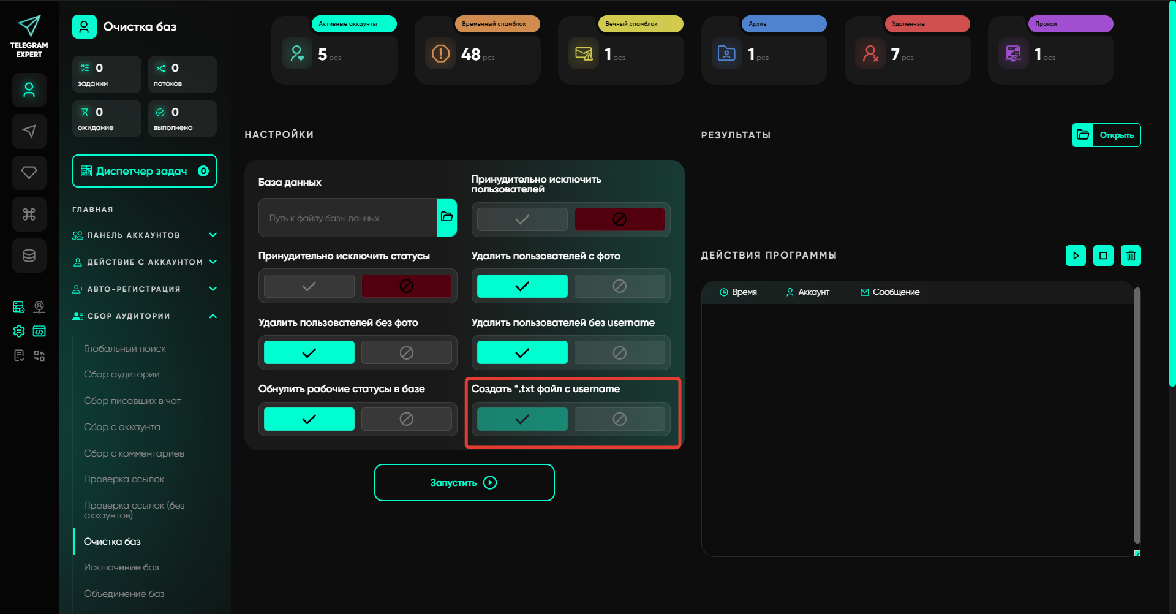Click the command key icon in sidebar
Viewport: 1176px width, 614px height.
pos(29,214)
